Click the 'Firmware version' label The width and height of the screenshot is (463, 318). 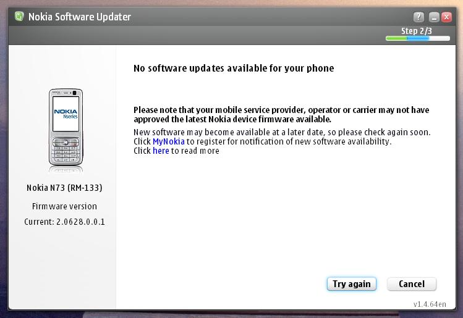coord(64,206)
